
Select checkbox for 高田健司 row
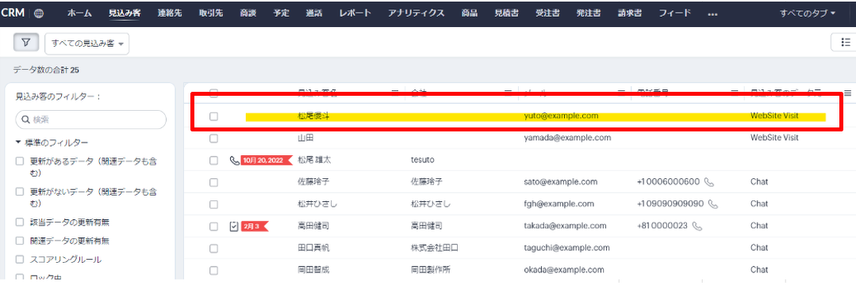[213, 226]
